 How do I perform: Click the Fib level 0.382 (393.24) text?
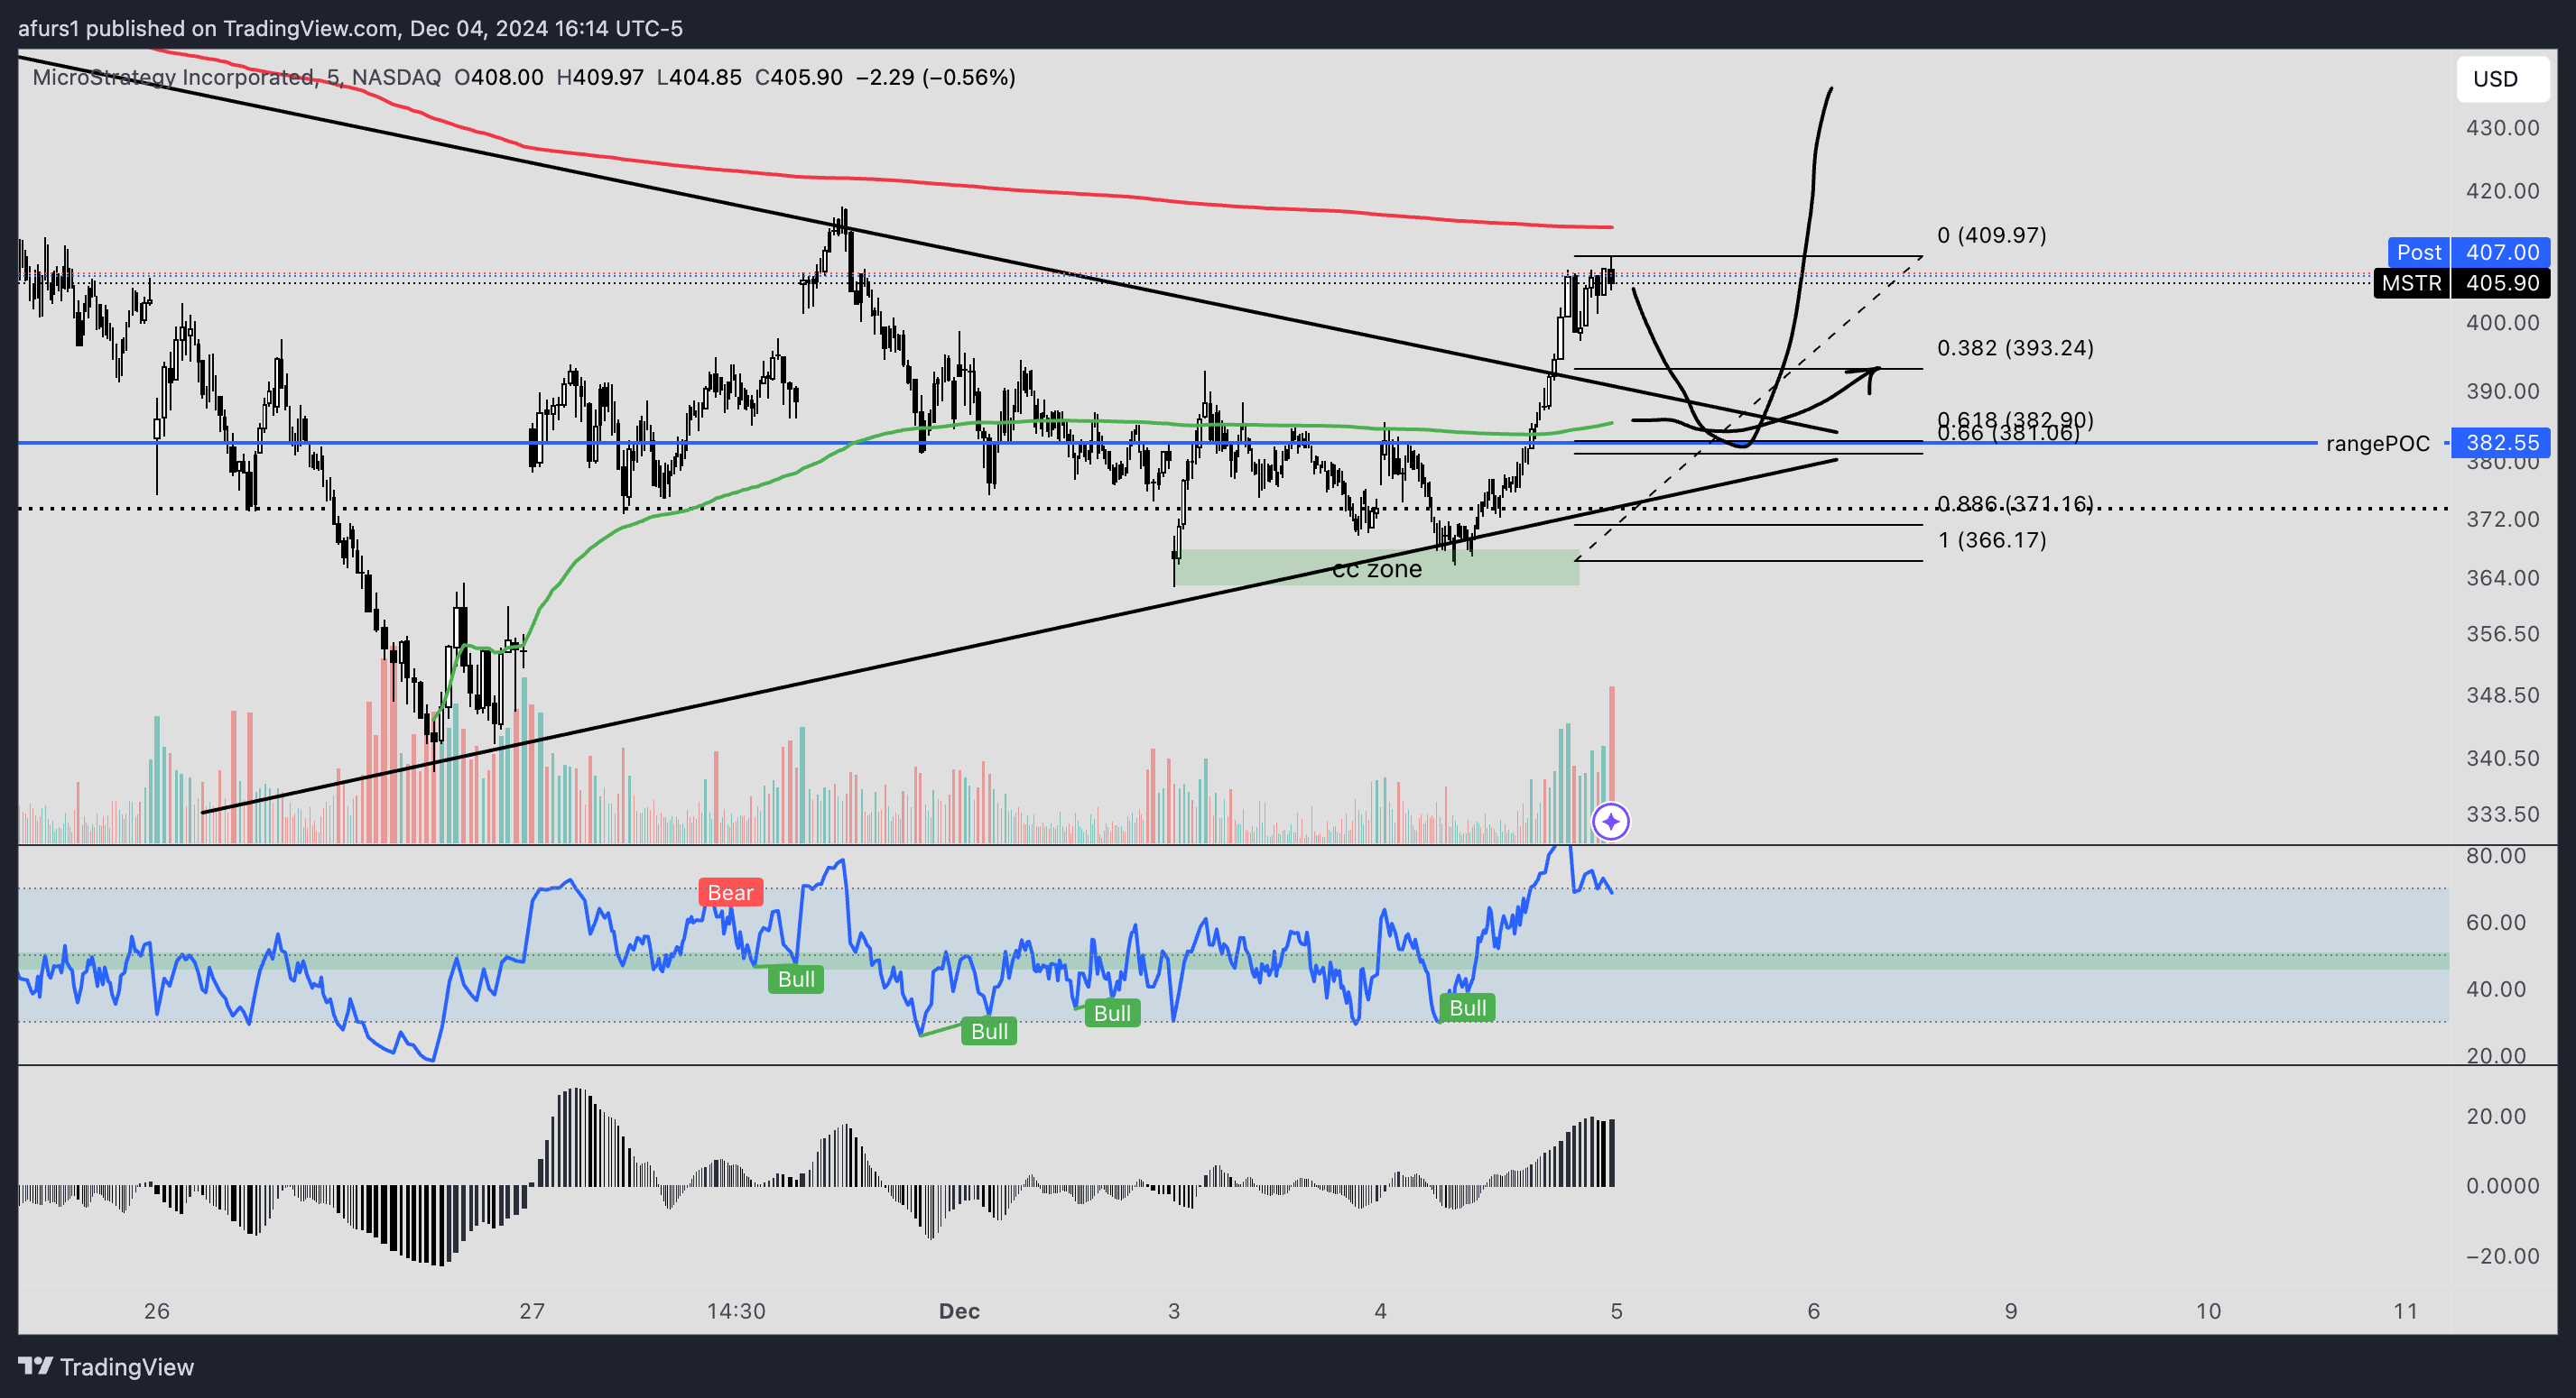[2015, 348]
